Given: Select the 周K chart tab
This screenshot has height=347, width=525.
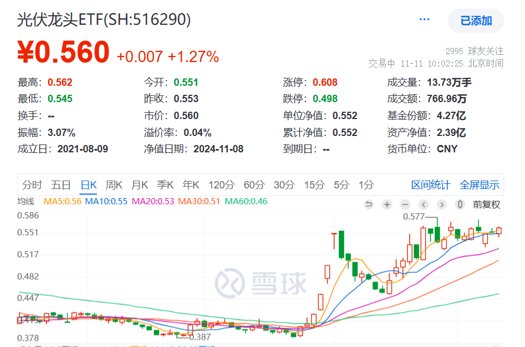Looking at the screenshot, I should [114, 185].
